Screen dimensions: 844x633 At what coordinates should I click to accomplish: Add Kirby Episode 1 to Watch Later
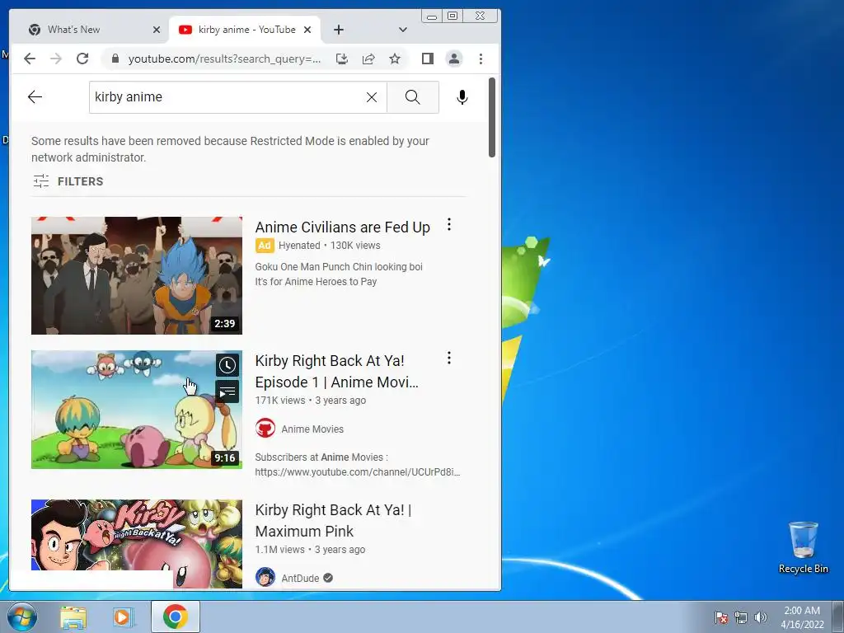coord(227,365)
